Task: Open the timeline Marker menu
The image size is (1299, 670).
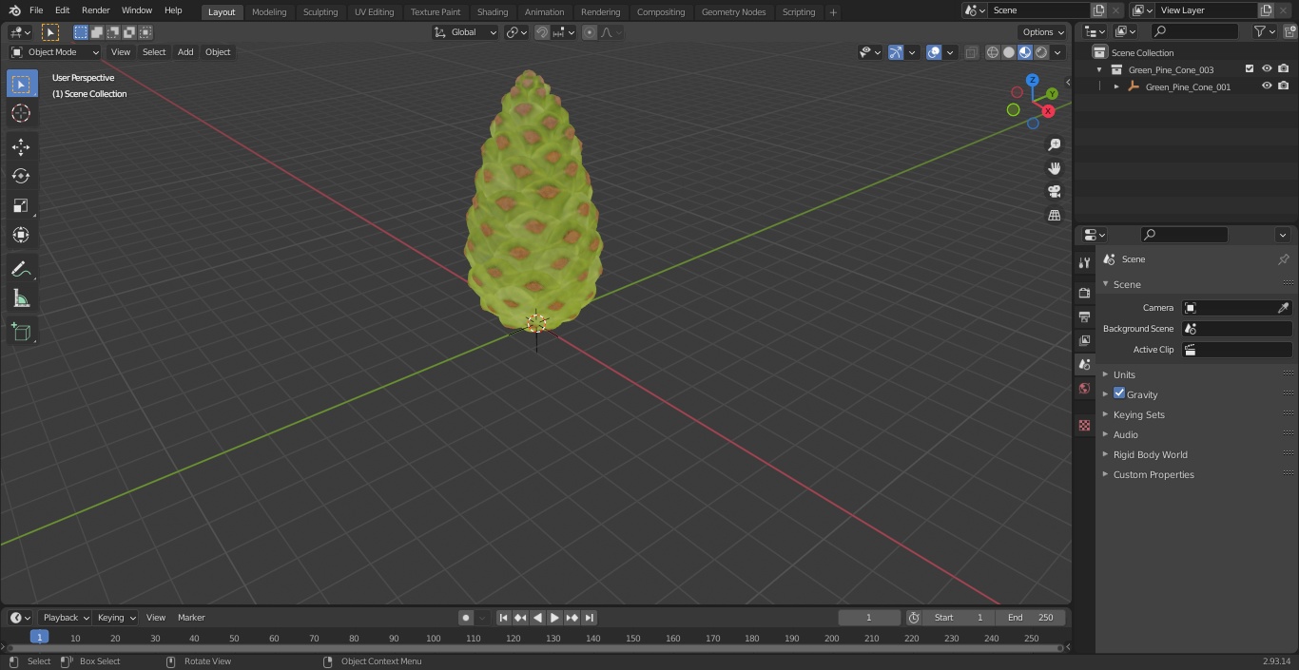Action: (x=191, y=618)
